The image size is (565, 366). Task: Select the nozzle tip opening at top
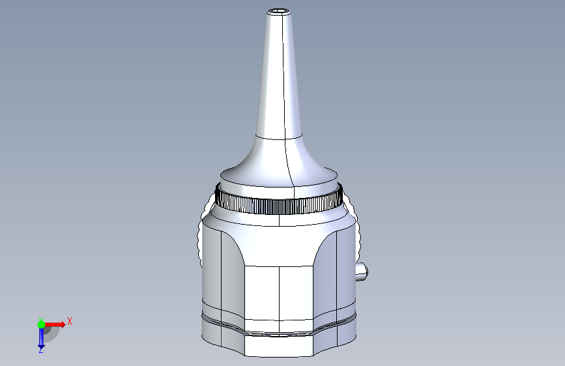(x=280, y=11)
